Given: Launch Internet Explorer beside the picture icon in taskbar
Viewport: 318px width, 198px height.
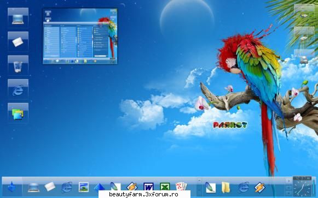Looking at the screenshot, I should (x=67, y=187).
